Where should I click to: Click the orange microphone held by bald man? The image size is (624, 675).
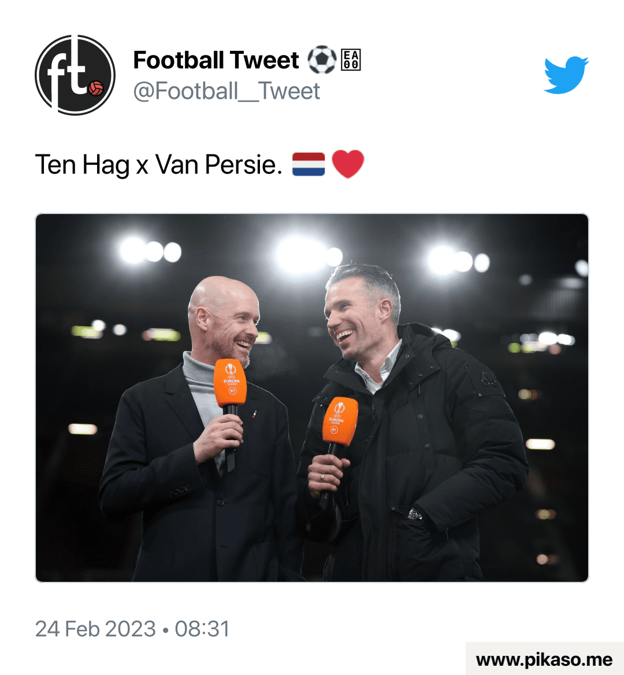[x=230, y=383]
